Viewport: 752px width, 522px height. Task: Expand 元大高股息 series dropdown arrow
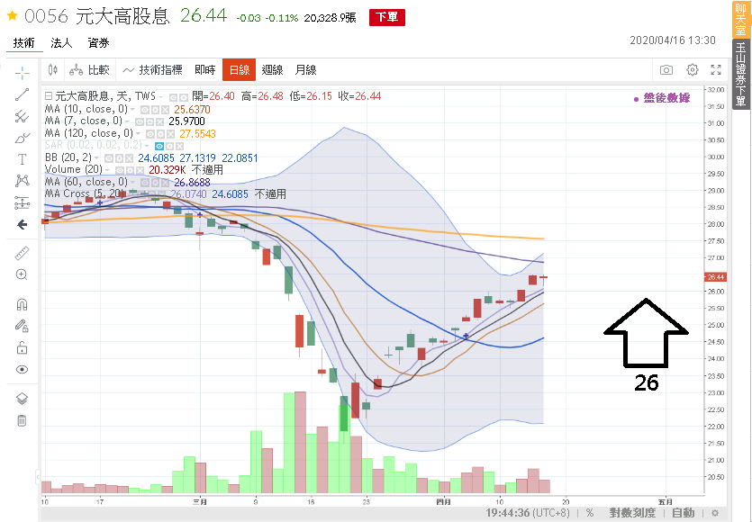point(160,97)
